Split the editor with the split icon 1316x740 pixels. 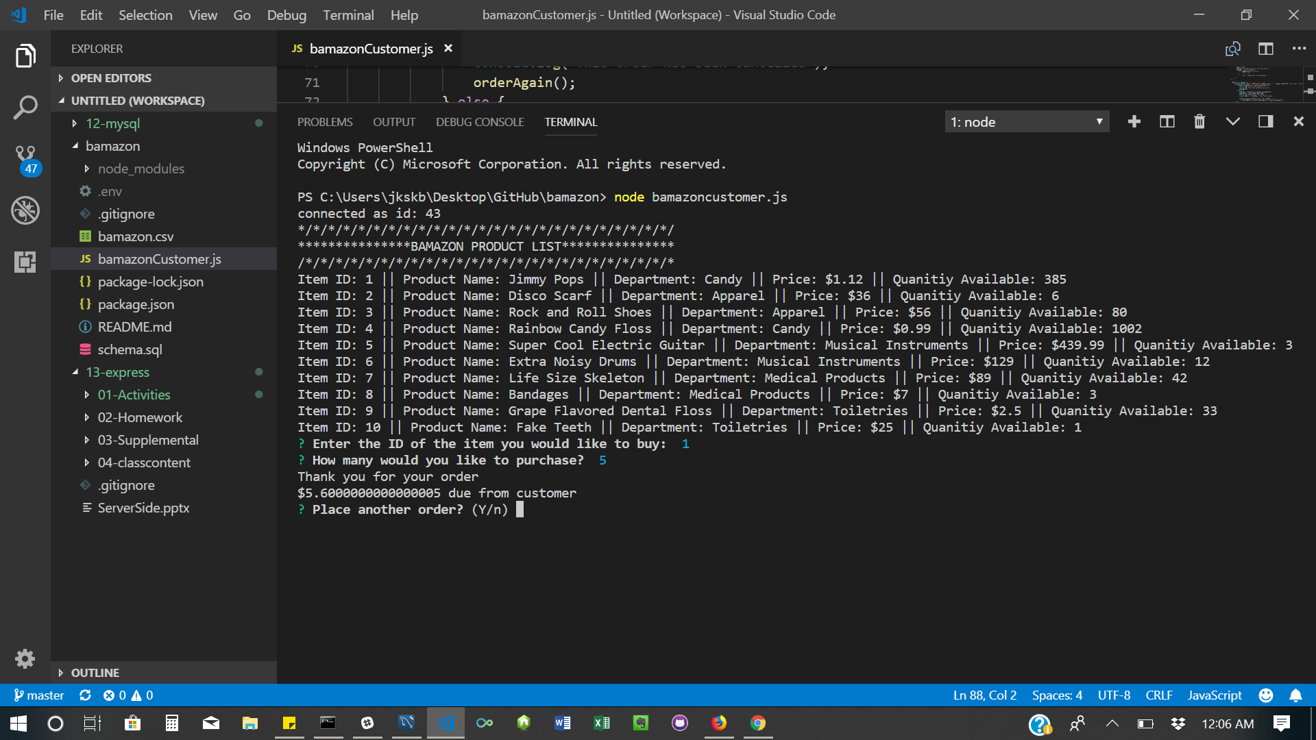(1265, 49)
